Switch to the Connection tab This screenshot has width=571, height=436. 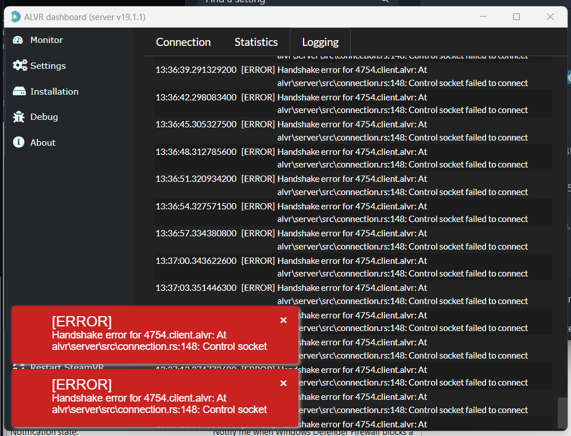pyautogui.click(x=182, y=42)
